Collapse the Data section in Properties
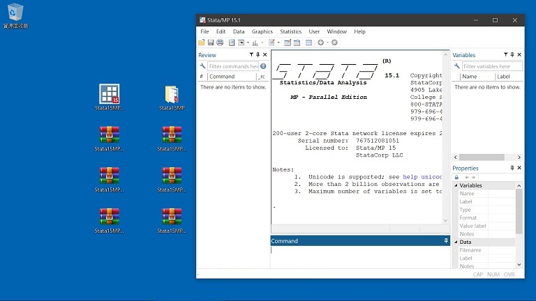 457,242
